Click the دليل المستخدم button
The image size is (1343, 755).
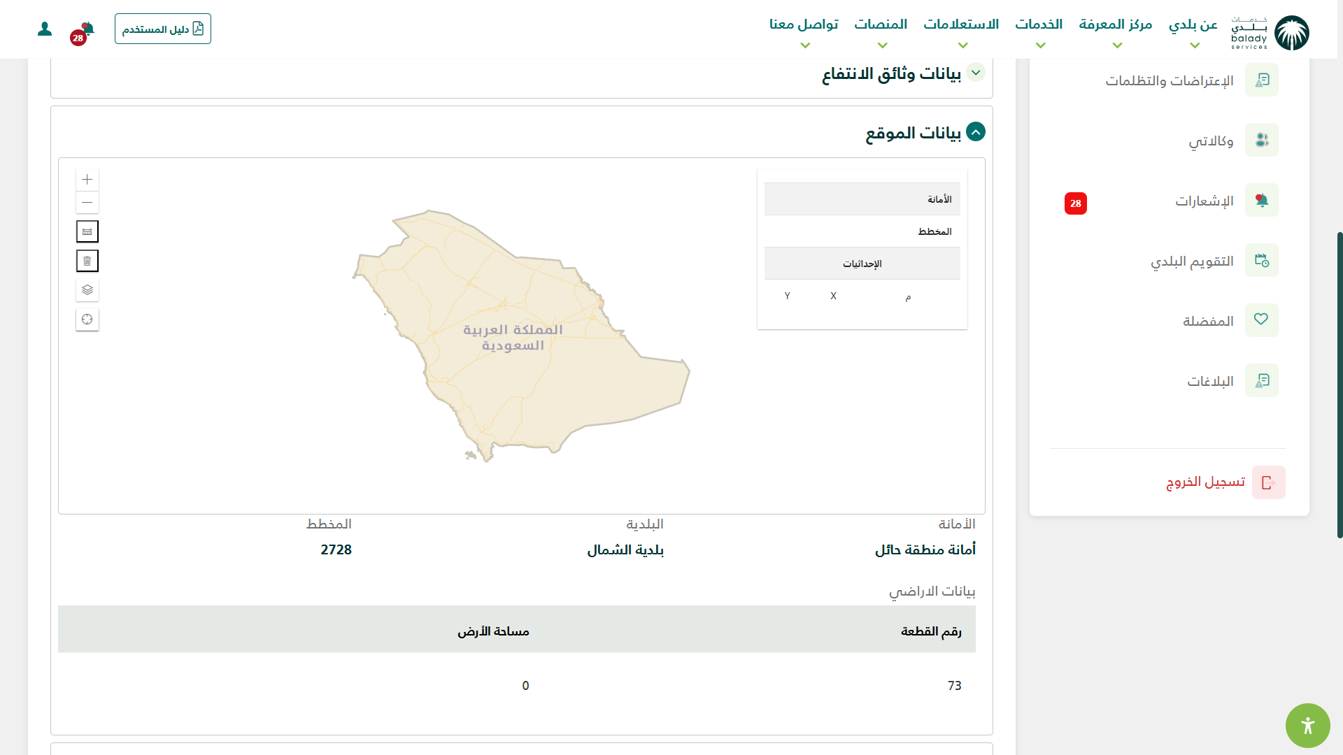[163, 29]
